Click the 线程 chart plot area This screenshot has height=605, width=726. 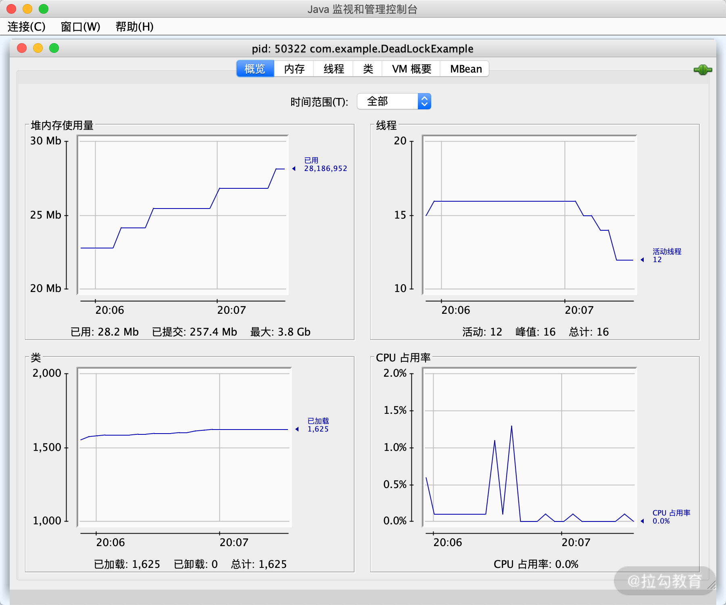tap(529, 215)
